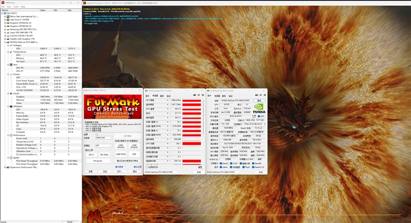411x223 pixels.
Task: Open the FurMark anti-aliasing Off dropdown
Action: coord(104,145)
